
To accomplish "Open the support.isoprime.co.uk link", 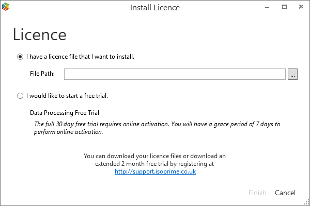I will tap(155, 171).
